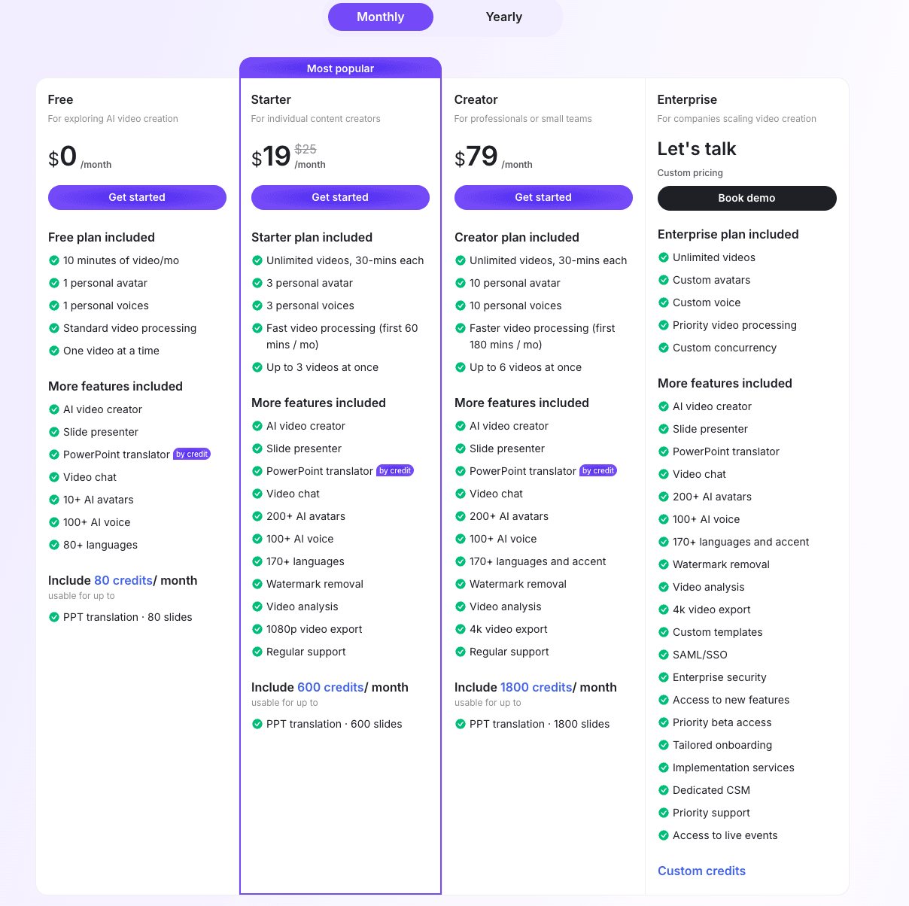Image resolution: width=909 pixels, height=906 pixels.
Task: Click Get started under Starter plan
Action: point(340,197)
